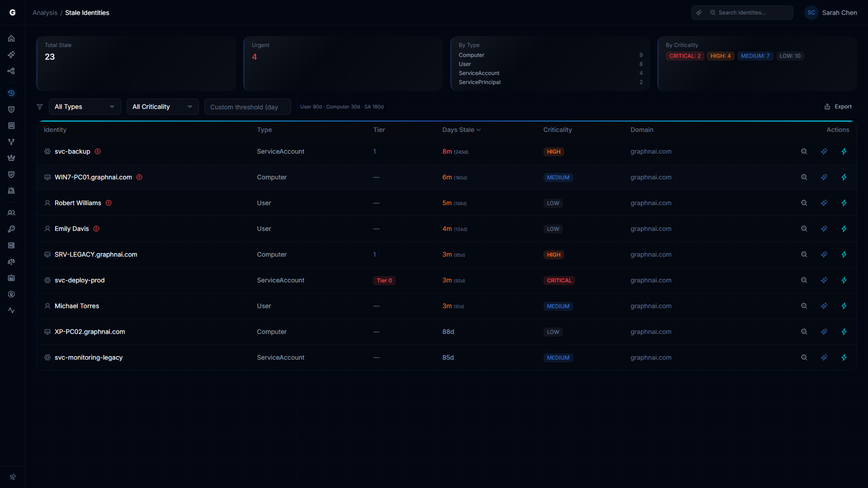Click the LOW: 10 criticality chip
The width and height of the screenshot is (868, 488).
(790, 56)
